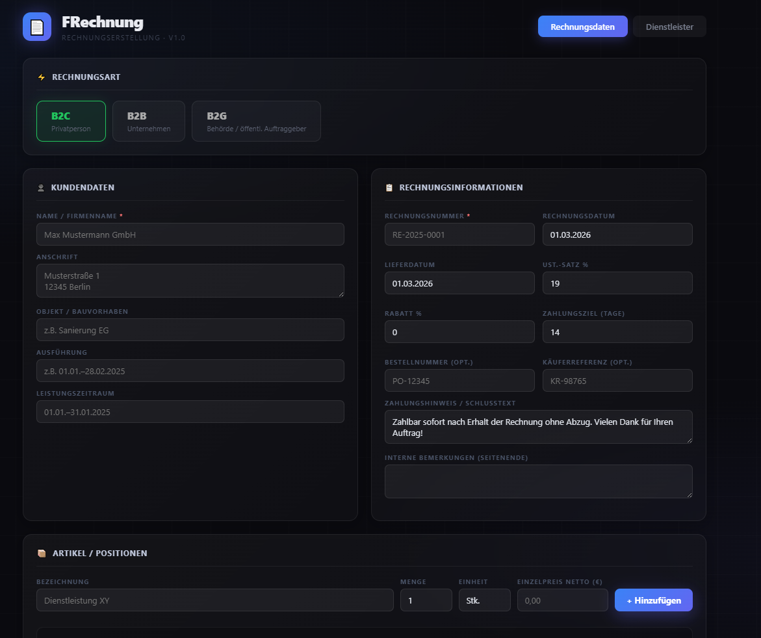Click the clipboard icon beside Rechnungsinformationen
This screenshot has width=761, height=638.
389,188
